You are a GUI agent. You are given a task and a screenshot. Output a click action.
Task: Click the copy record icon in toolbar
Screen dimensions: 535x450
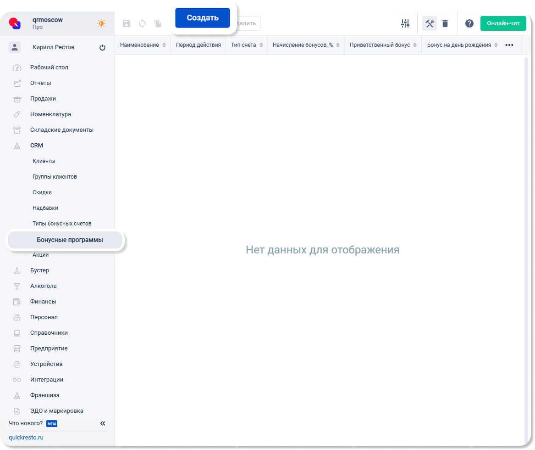point(158,23)
